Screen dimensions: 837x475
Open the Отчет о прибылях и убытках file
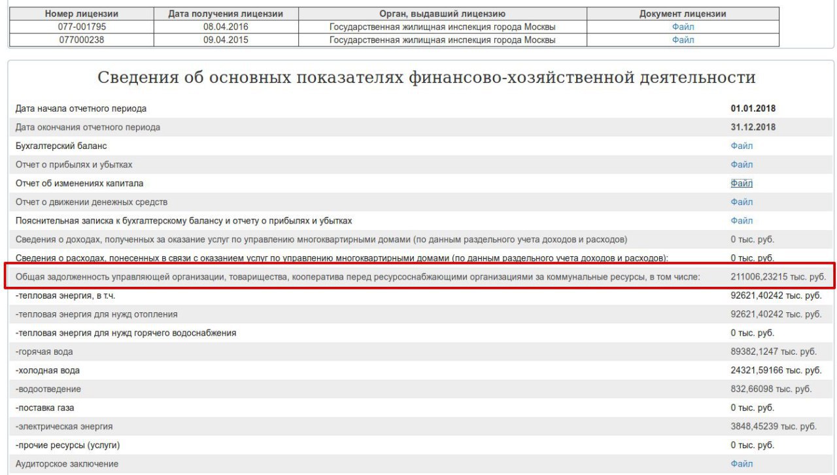(742, 165)
